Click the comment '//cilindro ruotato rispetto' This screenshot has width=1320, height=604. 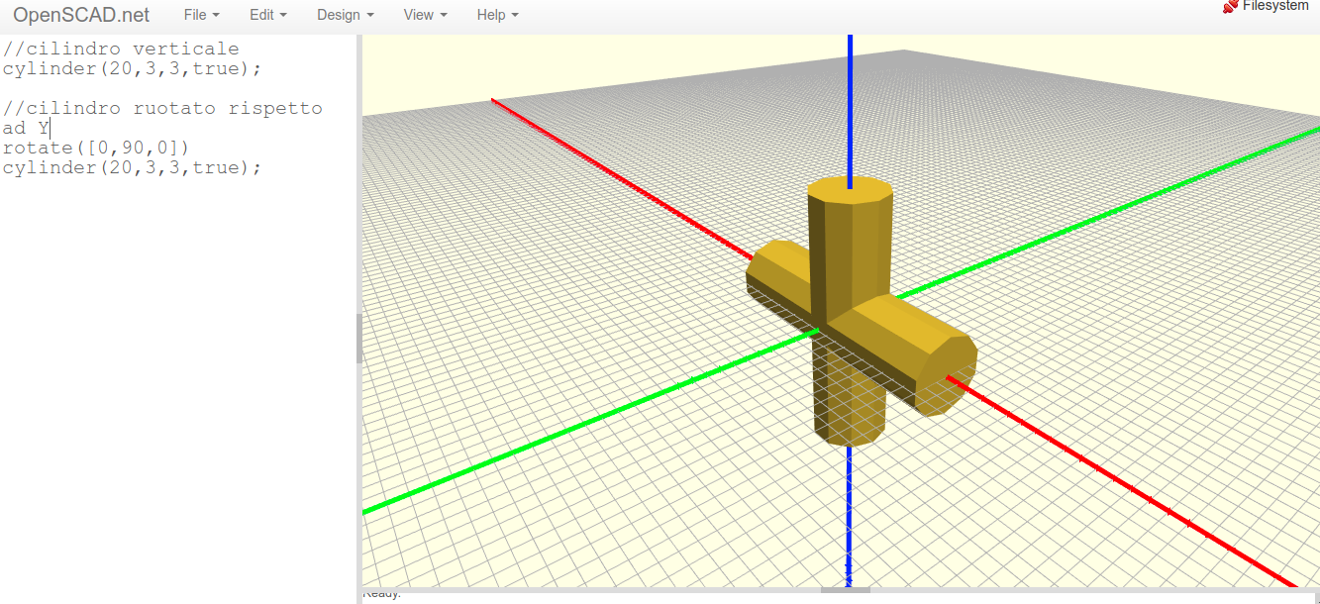[162, 108]
